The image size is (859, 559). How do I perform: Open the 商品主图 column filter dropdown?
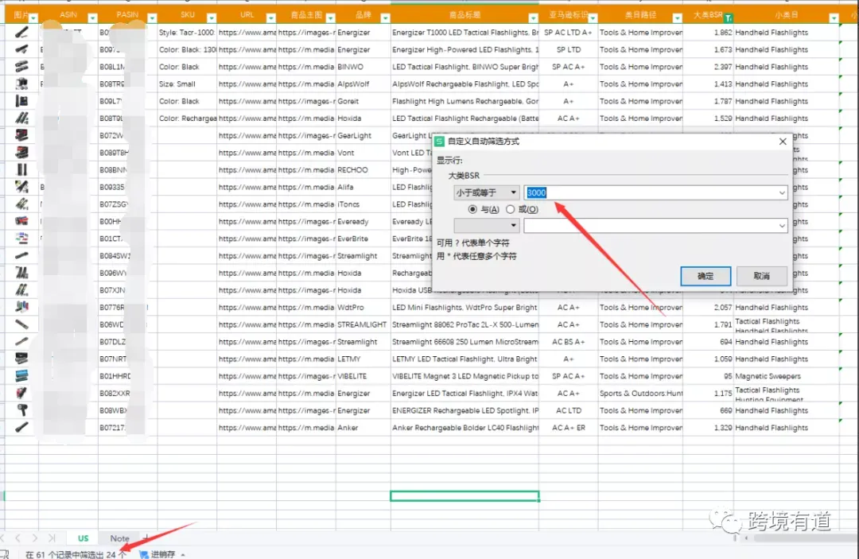coord(330,18)
